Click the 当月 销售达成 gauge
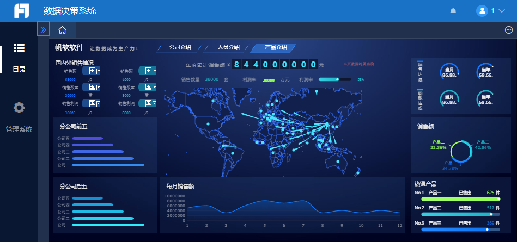The image size is (517, 242). [x=449, y=72]
